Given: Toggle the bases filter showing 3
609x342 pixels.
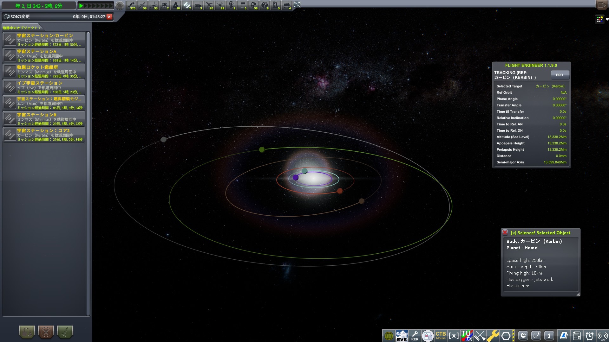Looking at the screenshot, I should pyautogui.click(x=198, y=5).
